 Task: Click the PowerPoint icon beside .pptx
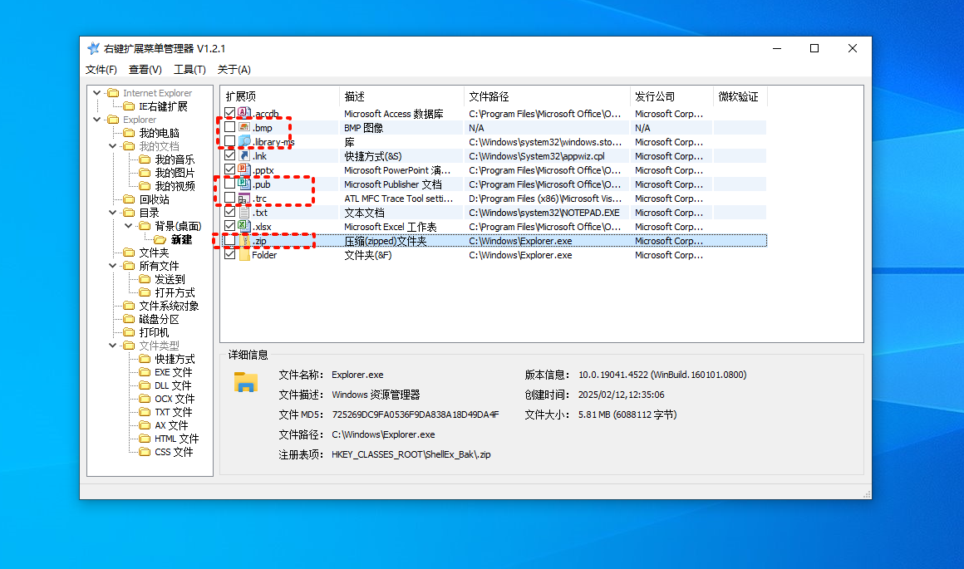click(x=242, y=169)
